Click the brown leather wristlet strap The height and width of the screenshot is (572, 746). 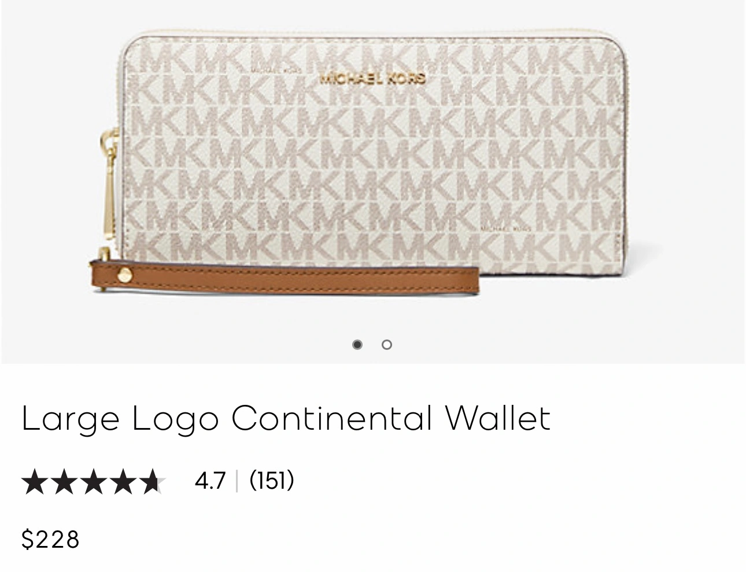click(x=285, y=278)
